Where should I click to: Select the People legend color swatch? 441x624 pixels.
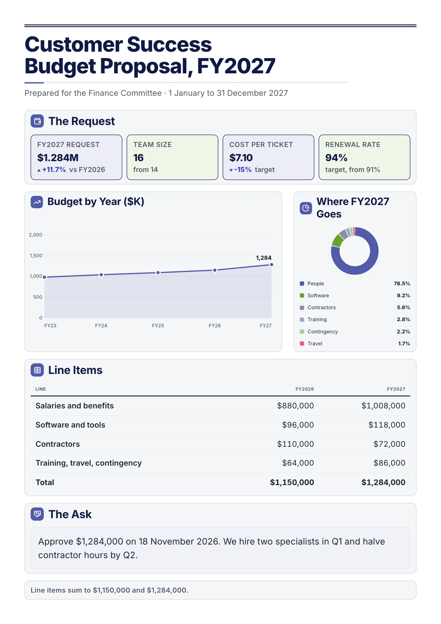(302, 284)
